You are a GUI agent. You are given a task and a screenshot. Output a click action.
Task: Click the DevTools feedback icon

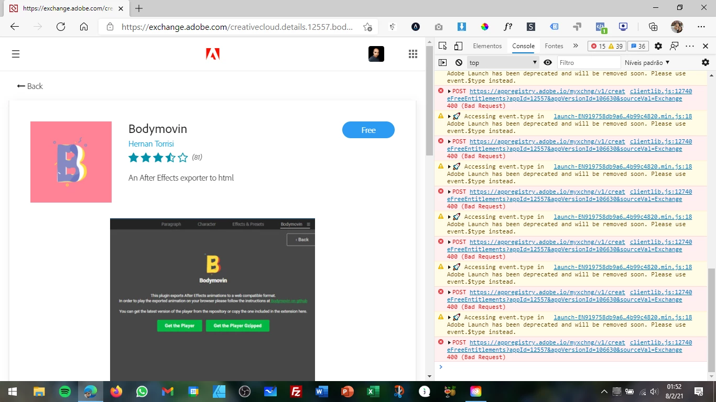click(674, 46)
